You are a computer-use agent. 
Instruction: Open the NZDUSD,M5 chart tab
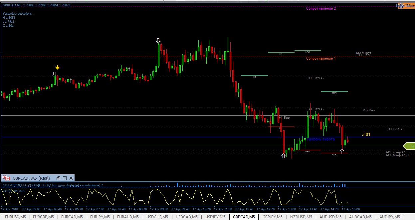pyautogui.click(x=302, y=217)
